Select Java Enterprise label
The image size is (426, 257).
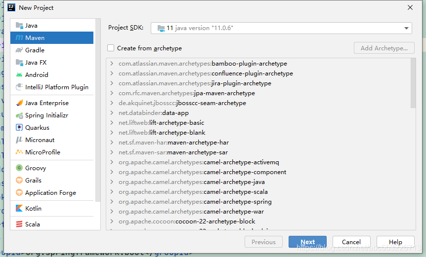coord(47,103)
